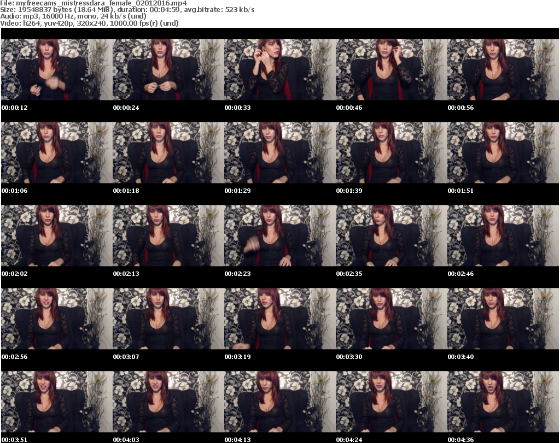This screenshot has width=560, height=443.
Task: Select the frame thumbnail at 00:01:06
Action: pos(57,152)
